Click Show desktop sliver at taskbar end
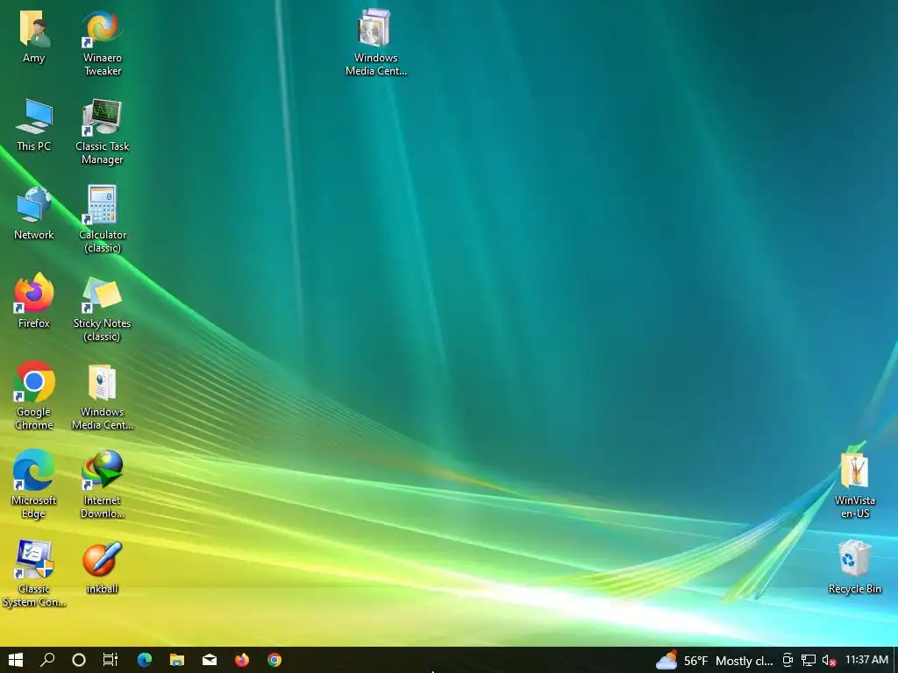 coord(895,660)
